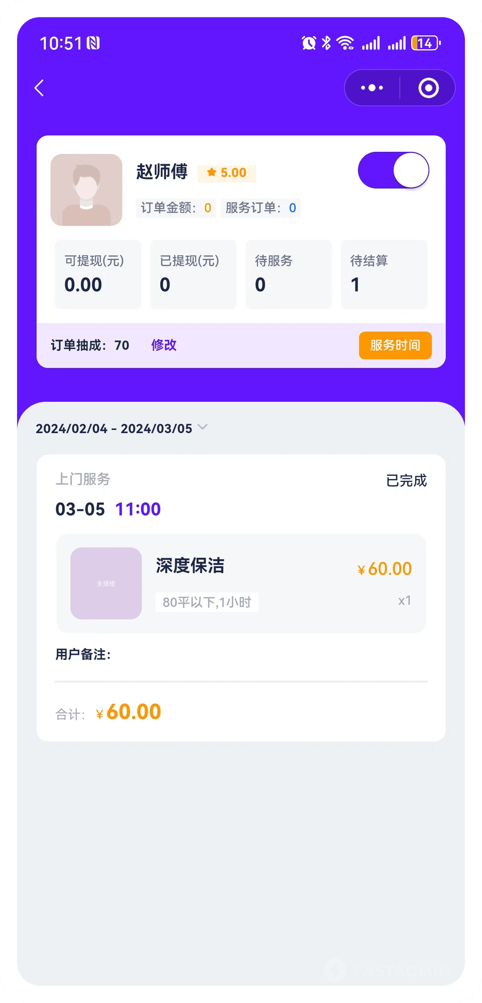Open the 待结算 stats tile

pyautogui.click(x=384, y=274)
